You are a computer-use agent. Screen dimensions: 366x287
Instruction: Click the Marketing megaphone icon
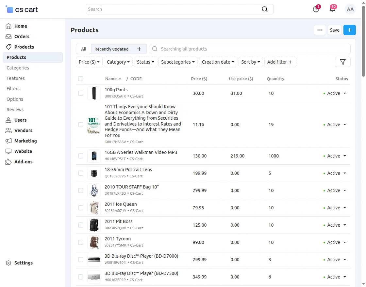click(x=9, y=141)
